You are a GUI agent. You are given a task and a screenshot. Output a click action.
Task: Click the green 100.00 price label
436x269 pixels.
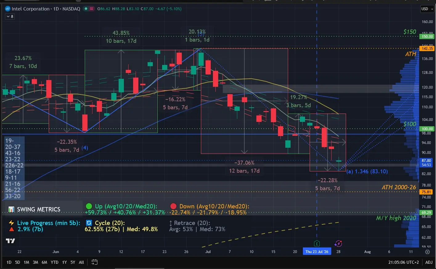tap(427, 129)
